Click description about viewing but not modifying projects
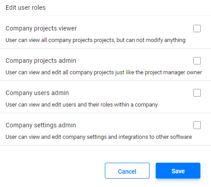The image size is (211, 187). pyautogui.click(x=96, y=40)
